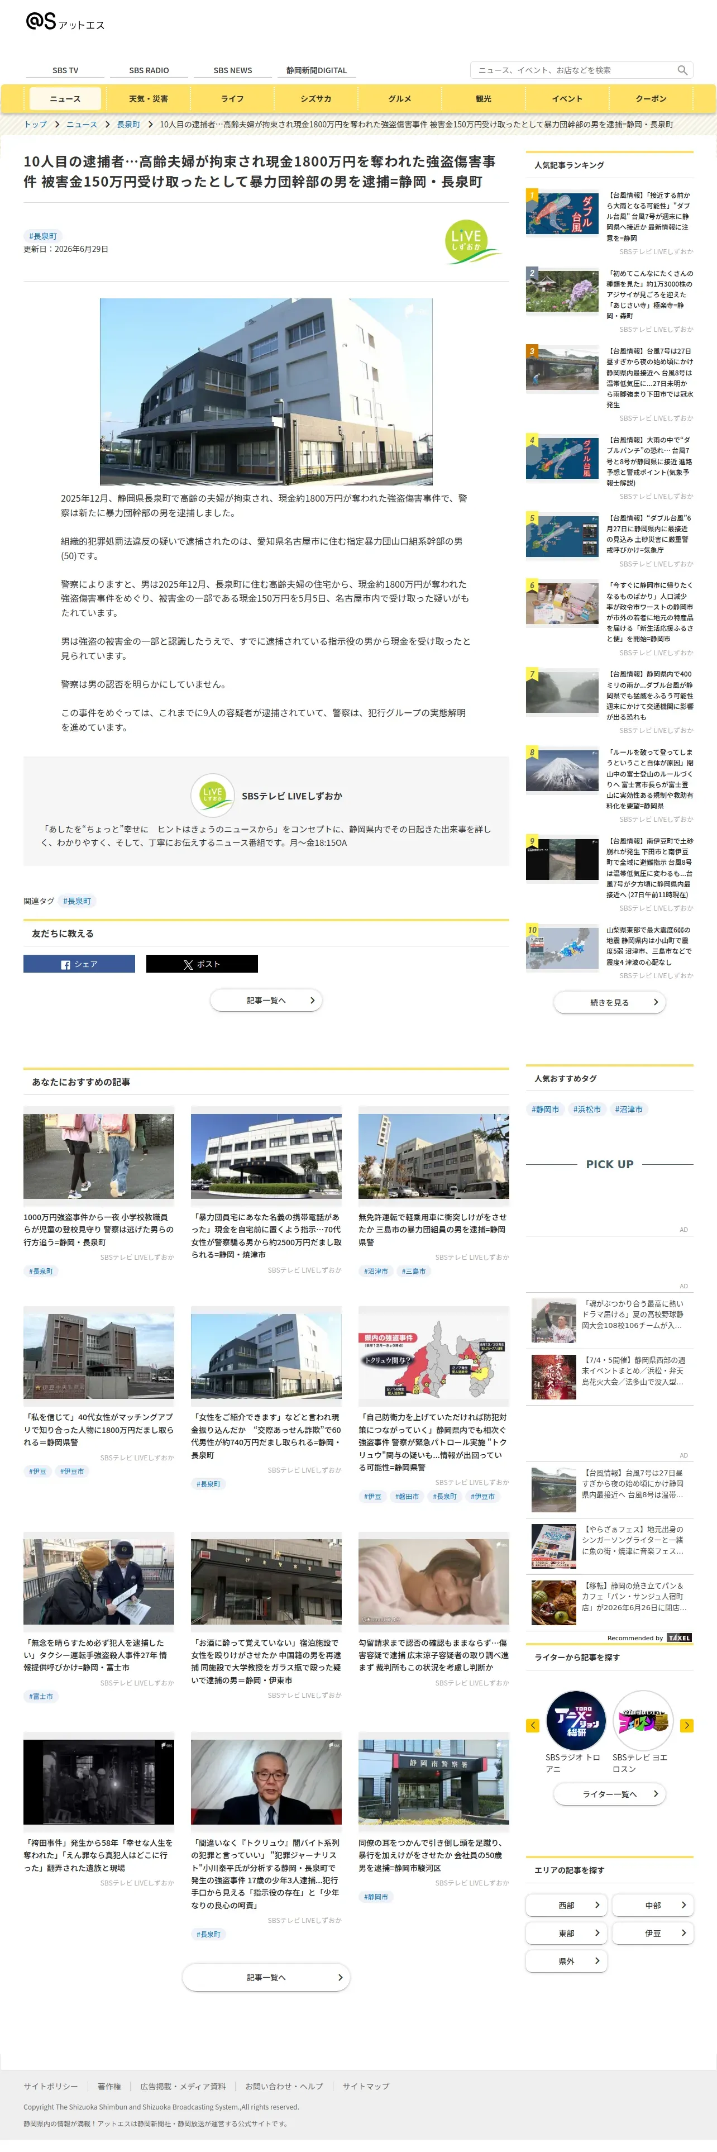Click the 続きを見る ranking button
The width and height of the screenshot is (717, 2152).
tap(609, 1002)
